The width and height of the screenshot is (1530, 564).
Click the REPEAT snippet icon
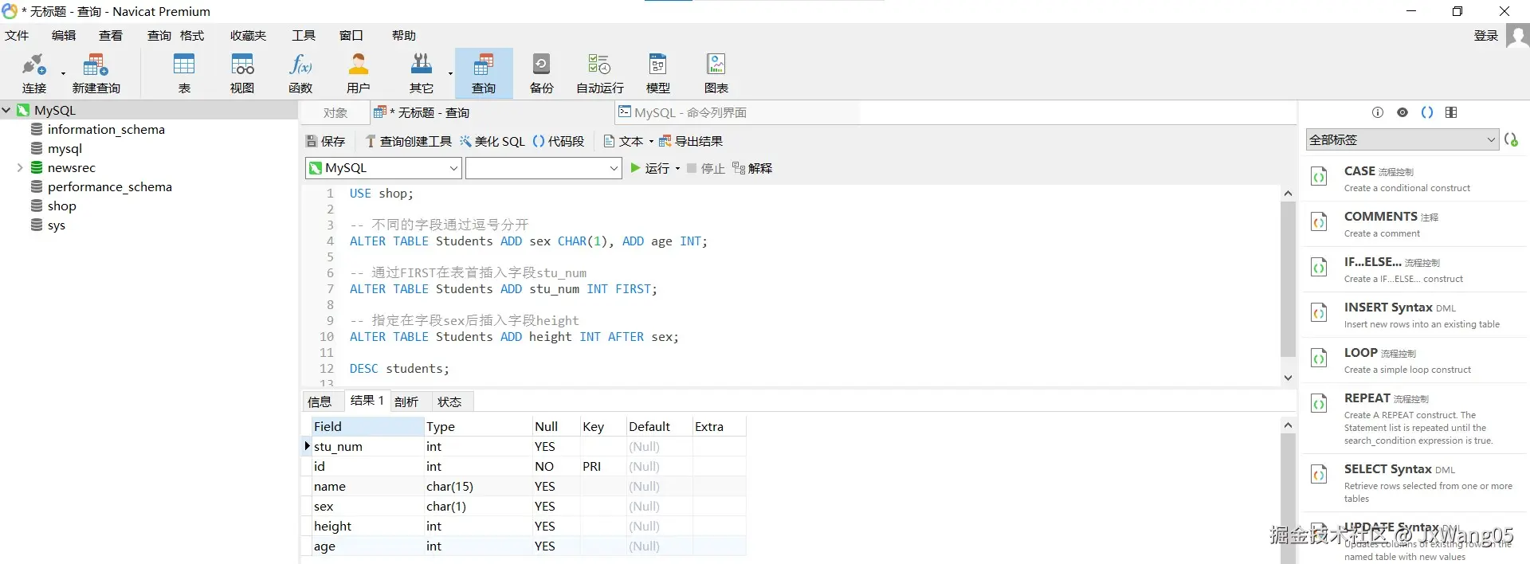point(1320,404)
